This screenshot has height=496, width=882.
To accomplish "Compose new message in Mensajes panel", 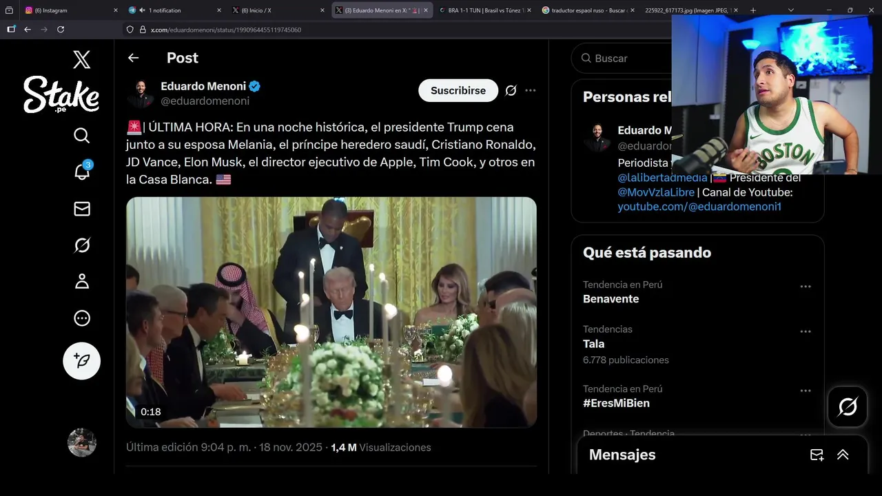I will (817, 455).
